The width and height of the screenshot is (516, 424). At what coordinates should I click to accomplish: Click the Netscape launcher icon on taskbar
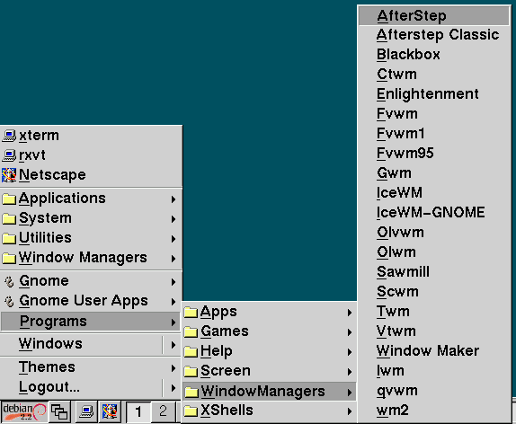[x=110, y=411]
